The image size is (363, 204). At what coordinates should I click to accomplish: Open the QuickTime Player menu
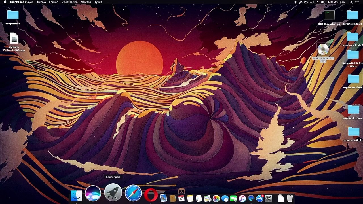pos(22,2)
